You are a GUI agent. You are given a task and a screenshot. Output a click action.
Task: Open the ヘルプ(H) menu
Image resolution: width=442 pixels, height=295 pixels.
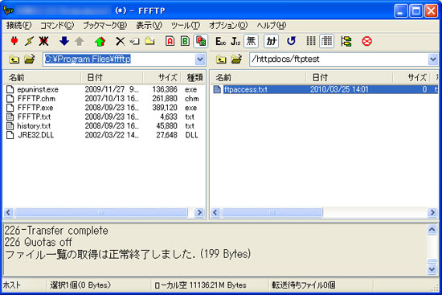pyautogui.click(x=271, y=26)
